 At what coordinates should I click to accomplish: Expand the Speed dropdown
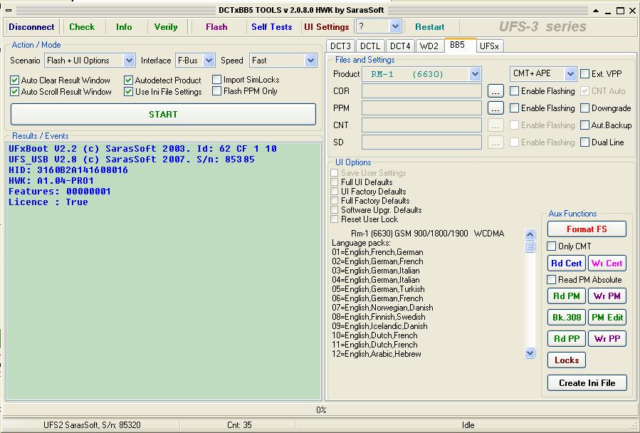click(x=310, y=61)
